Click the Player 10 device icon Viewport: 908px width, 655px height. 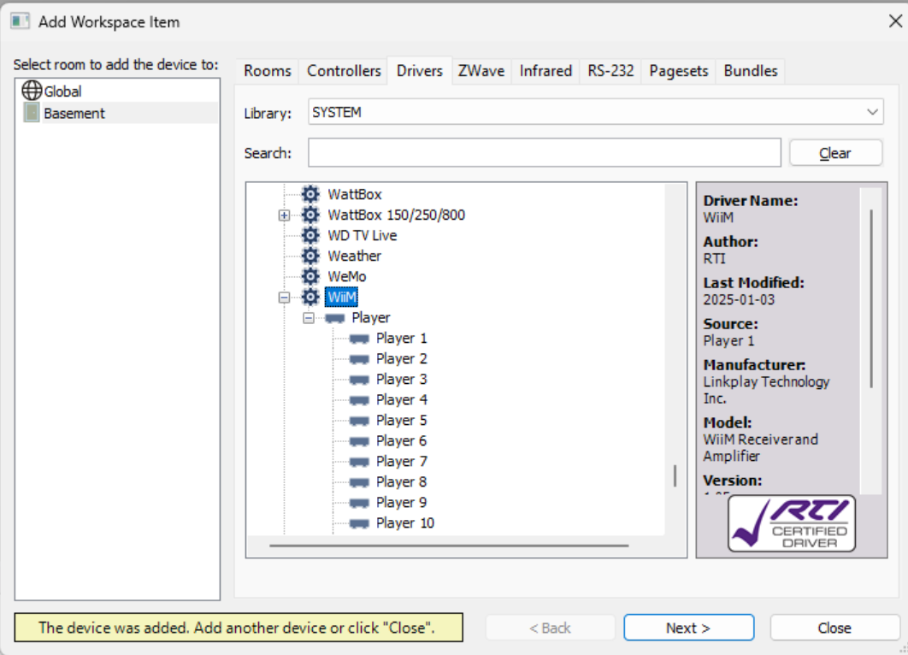(x=360, y=523)
